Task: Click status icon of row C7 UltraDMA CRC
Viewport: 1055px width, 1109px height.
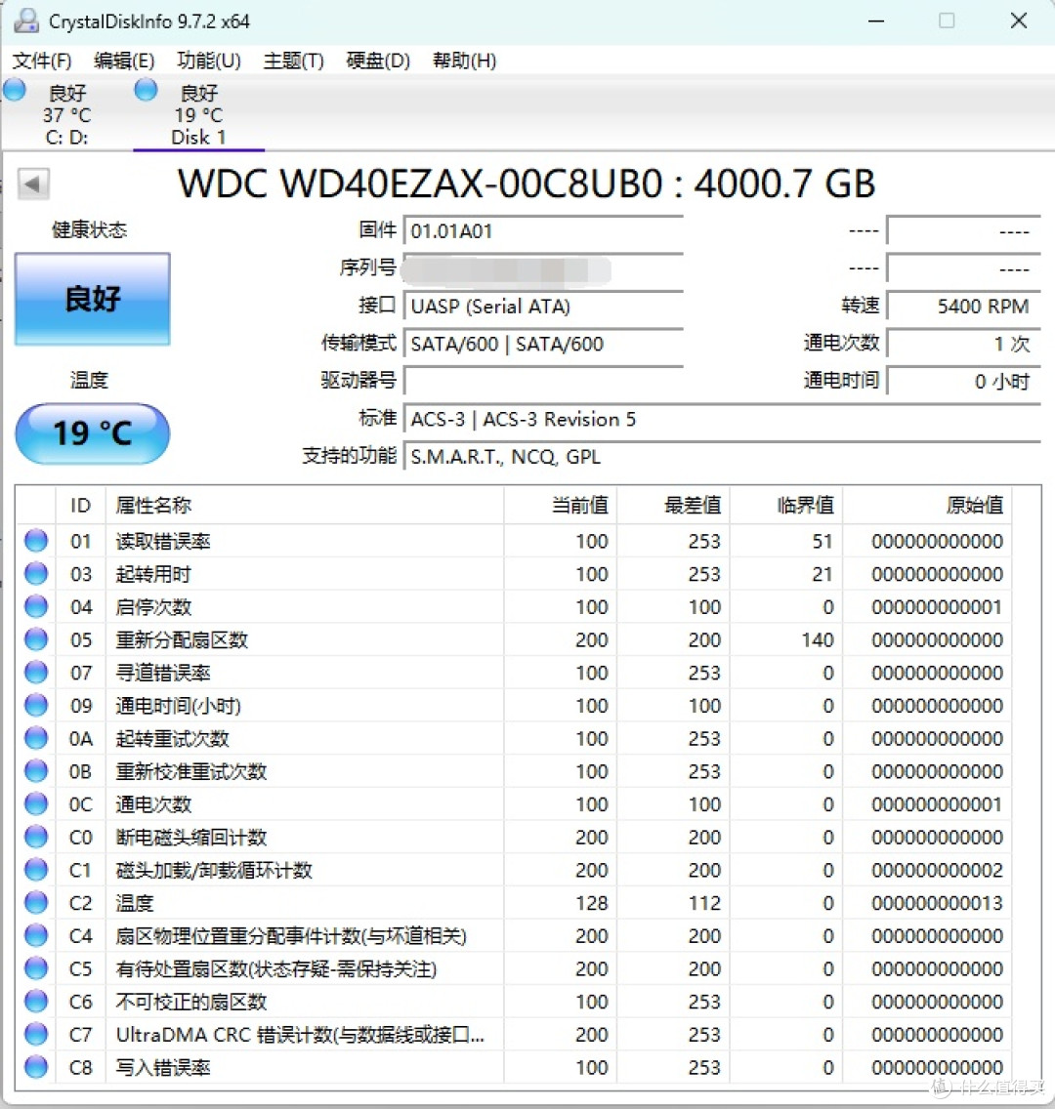Action: pos(36,1034)
